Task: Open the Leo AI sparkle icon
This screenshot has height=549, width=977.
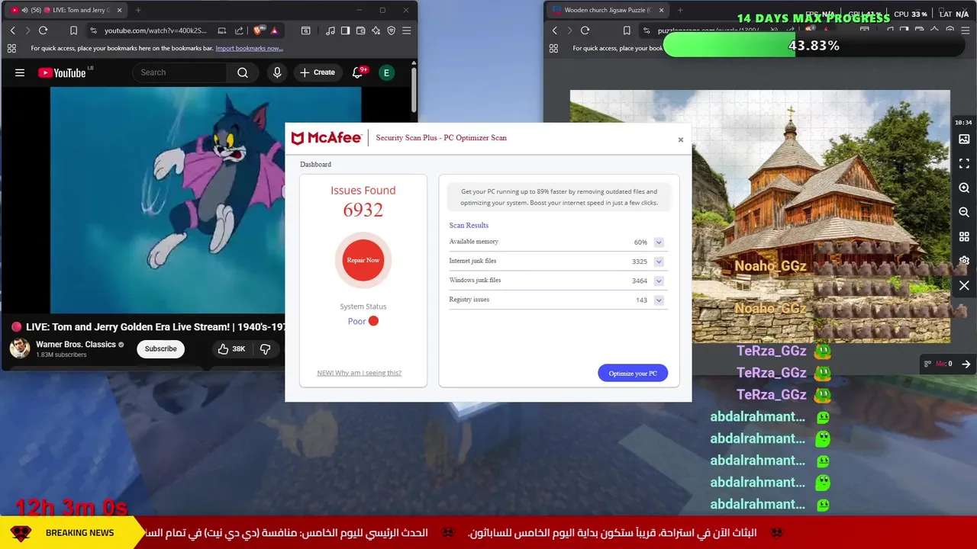Action: click(376, 30)
